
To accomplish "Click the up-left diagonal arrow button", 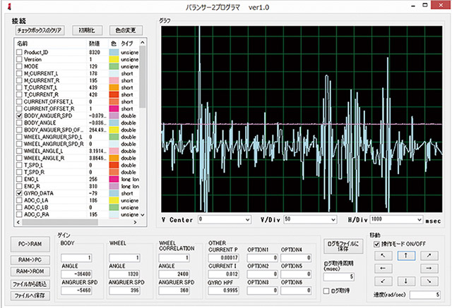I will (x=383, y=255).
